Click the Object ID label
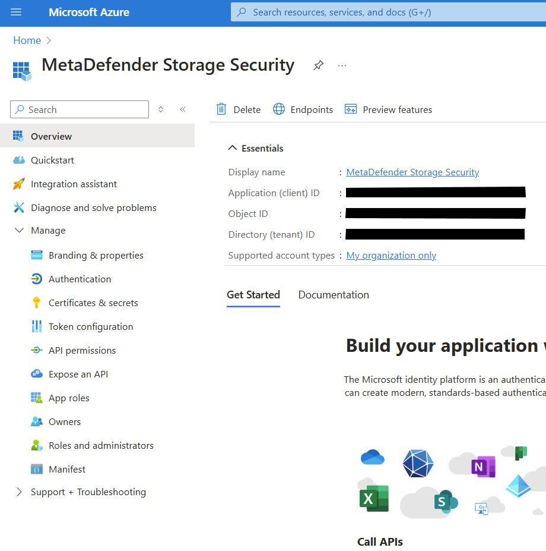Image resolution: width=546 pixels, height=551 pixels. pos(247,213)
